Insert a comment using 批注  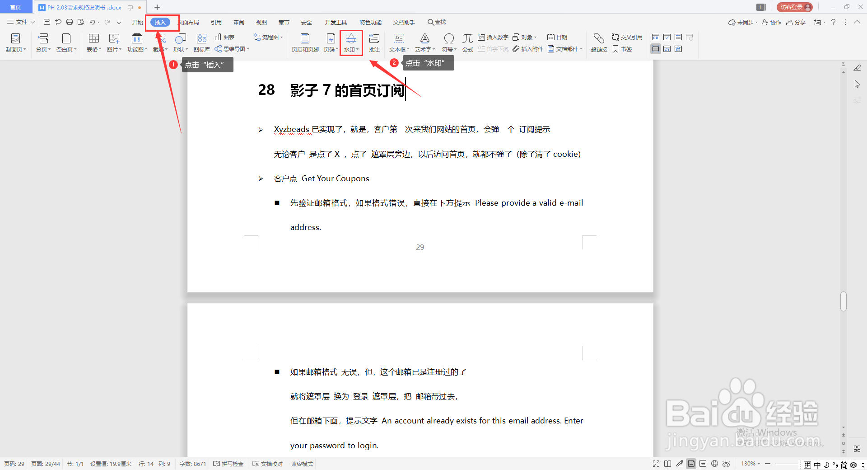[374, 43]
